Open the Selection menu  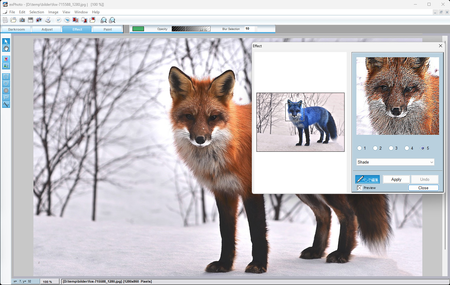(x=36, y=12)
